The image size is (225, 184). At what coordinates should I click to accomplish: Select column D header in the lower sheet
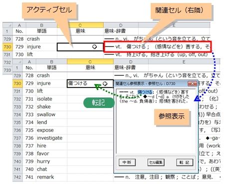click(131, 62)
